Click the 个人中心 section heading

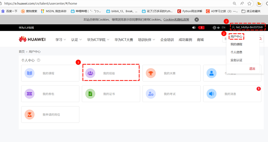(x=28, y=60)
